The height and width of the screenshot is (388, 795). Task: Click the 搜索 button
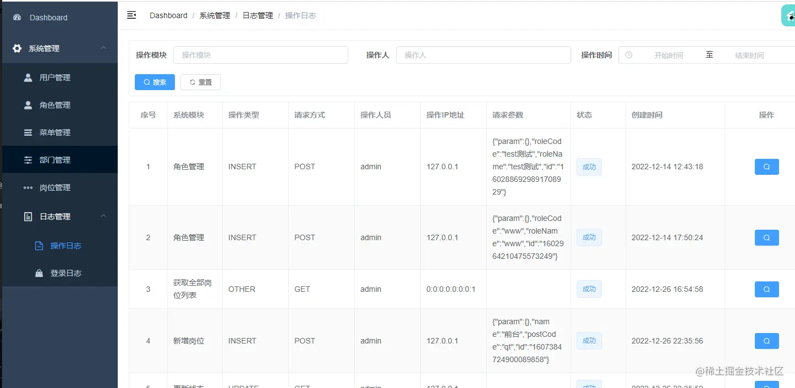click(155, 82)
